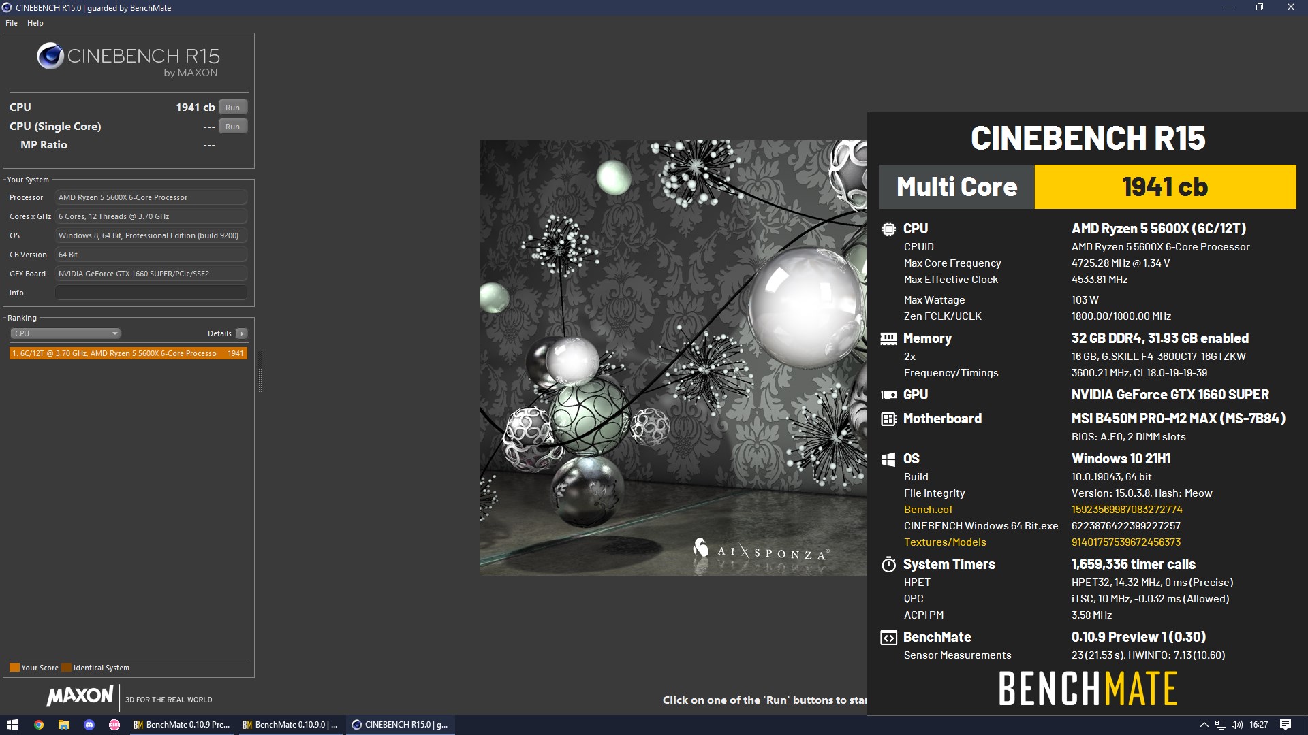Click the rendered benchmark scene image
Image resolution: width=1308 pixels, height=735 pixels.
(673, 358)
